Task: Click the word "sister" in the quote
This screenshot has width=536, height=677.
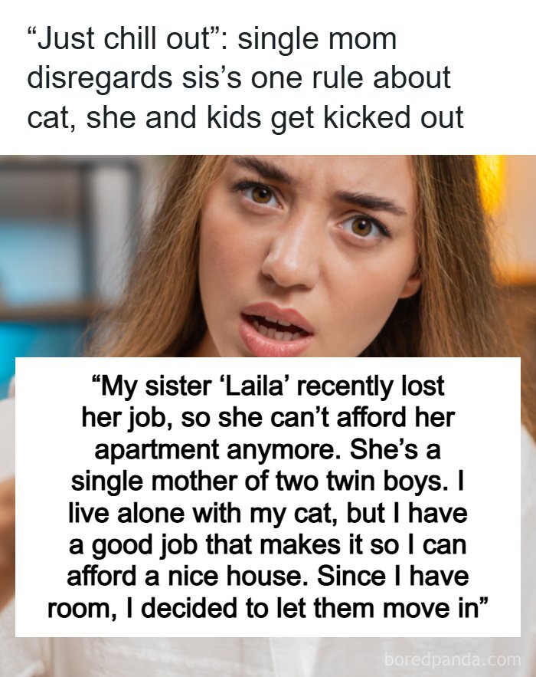Action: 178,386
